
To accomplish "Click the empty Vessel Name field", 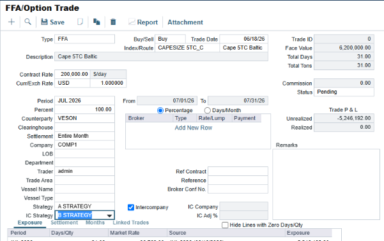I will click(84, 189).
